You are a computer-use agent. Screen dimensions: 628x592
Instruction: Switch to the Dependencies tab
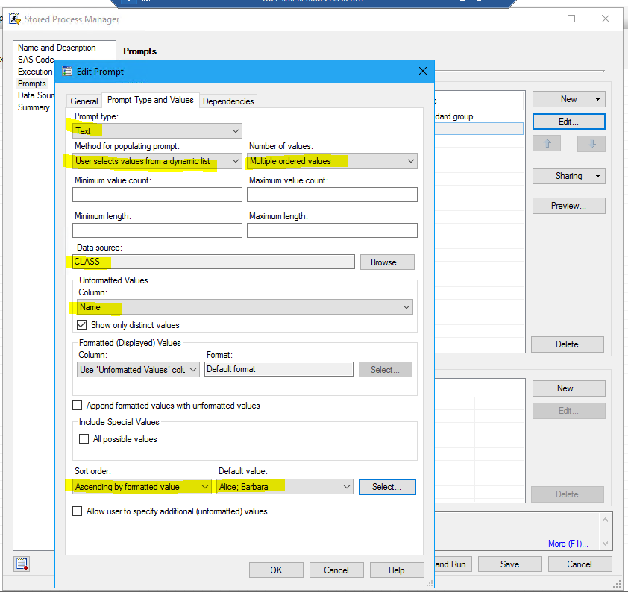[228, 101]
